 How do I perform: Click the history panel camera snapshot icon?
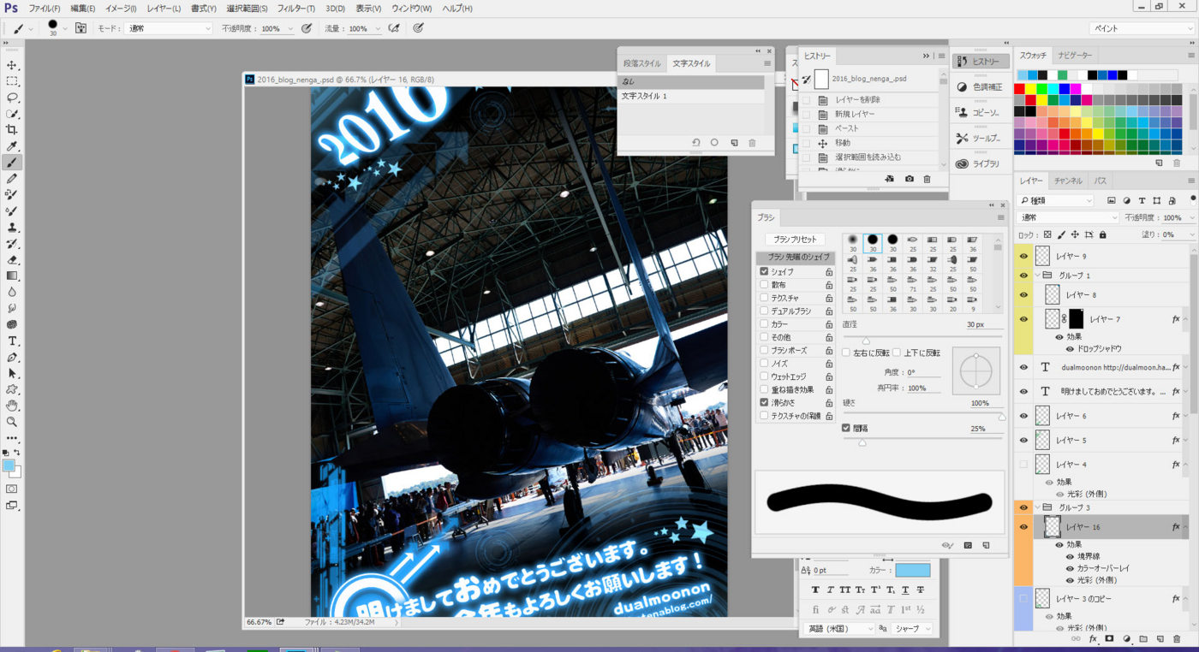[x=909, y=179]
